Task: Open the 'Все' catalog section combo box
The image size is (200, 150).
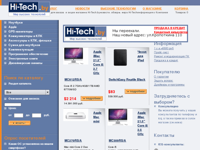Action: pos(27,92)
